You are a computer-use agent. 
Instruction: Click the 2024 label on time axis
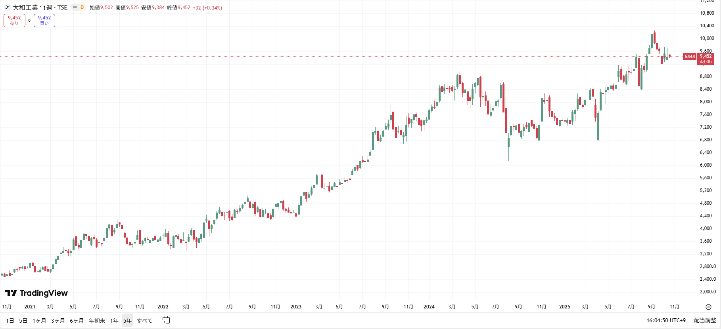(x=429, y=307)
